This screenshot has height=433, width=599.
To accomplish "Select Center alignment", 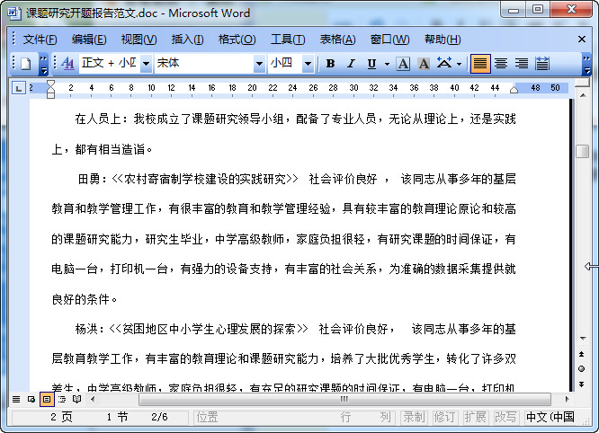I will [x=501, y=63].
